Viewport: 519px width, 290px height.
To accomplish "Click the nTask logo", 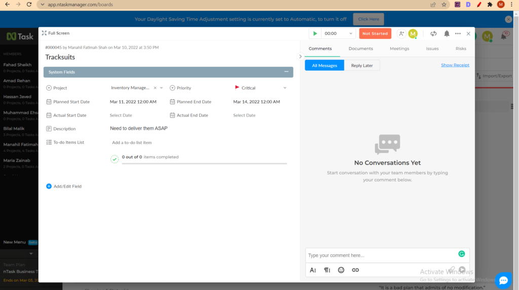I will pyautogui.click(x=20, y=37).
